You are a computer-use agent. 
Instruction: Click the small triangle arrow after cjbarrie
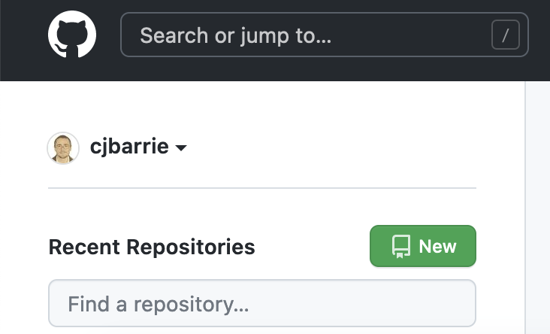[x=181, y=148]
